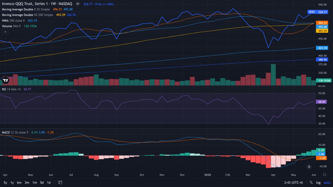Select Moving Average Double 50 200 legend
Viewport: 333px width, 187px height.
[x=27, y=15]
